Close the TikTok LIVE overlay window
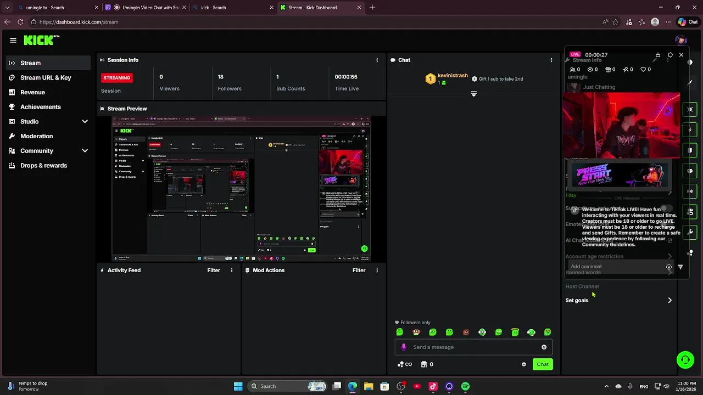703x395 pixels. point(682,55)
